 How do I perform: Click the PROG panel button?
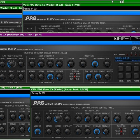click(121, 68)
